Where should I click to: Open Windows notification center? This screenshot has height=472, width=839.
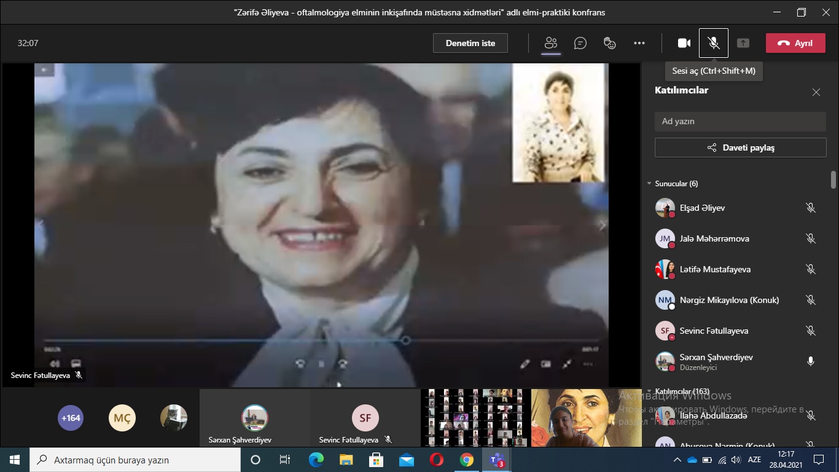[x=819, y=460]
